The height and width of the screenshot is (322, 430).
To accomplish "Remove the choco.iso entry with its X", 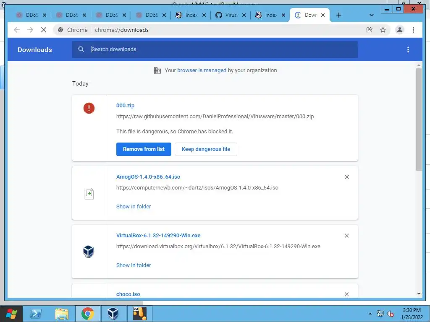I will pos(346,294).
